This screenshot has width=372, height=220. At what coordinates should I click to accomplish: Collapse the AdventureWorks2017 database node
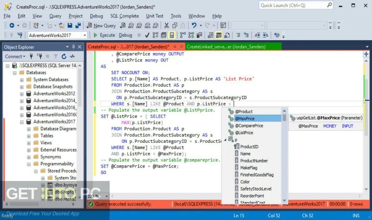pyautogui.click(x=22, y=122)
